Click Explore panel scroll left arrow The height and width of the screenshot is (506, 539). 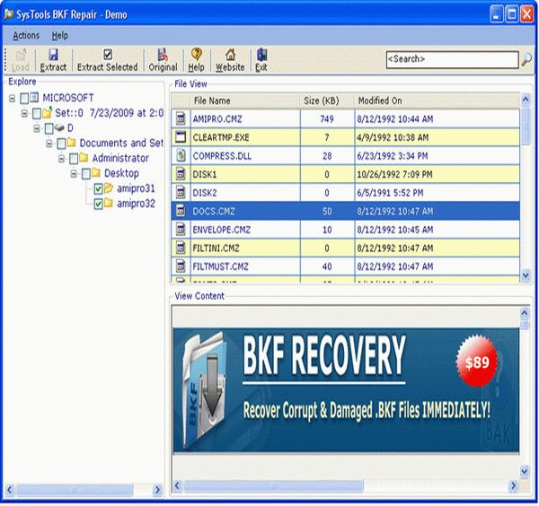[10, 490]
